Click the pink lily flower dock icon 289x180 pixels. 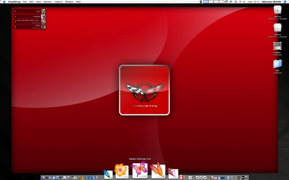pos(173,174)
